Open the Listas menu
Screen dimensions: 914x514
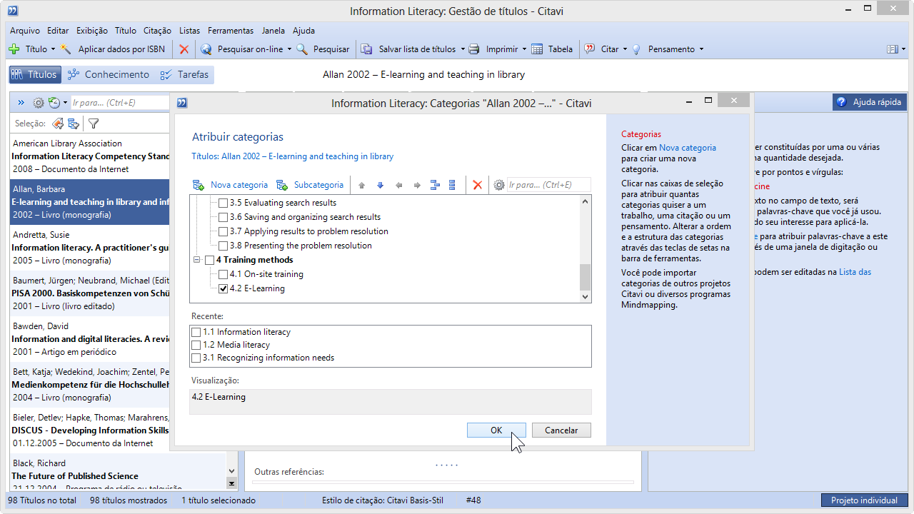tap(190, 31)
